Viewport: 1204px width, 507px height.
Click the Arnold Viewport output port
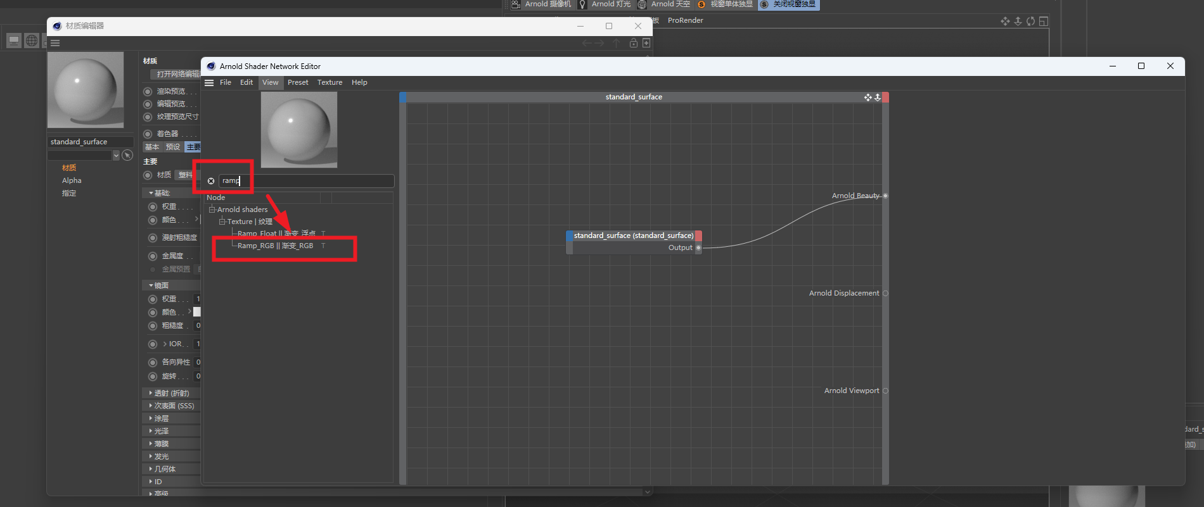coord(885,391)
